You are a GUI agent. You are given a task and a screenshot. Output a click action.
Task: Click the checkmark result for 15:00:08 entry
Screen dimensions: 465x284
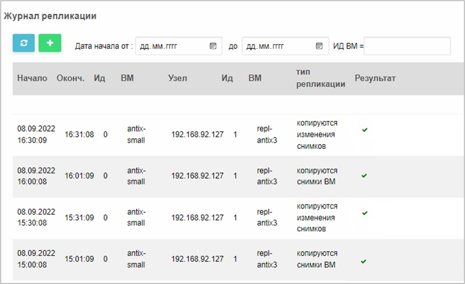(x=364, y=261)
